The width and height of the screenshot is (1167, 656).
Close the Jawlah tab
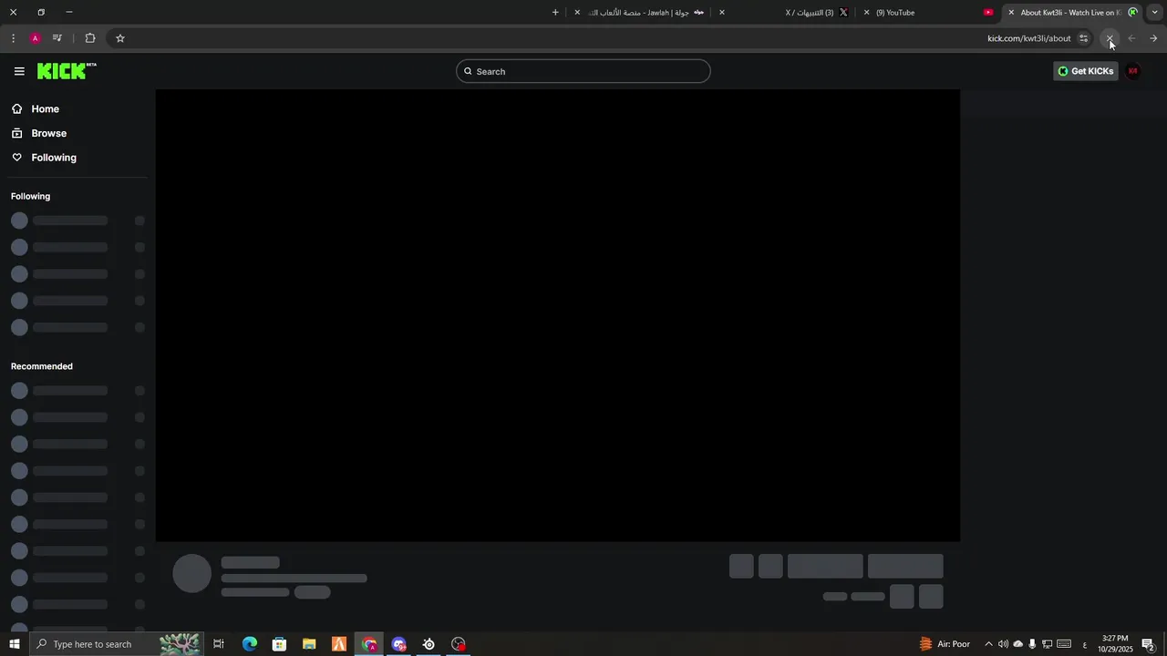[x=577, y=13]
